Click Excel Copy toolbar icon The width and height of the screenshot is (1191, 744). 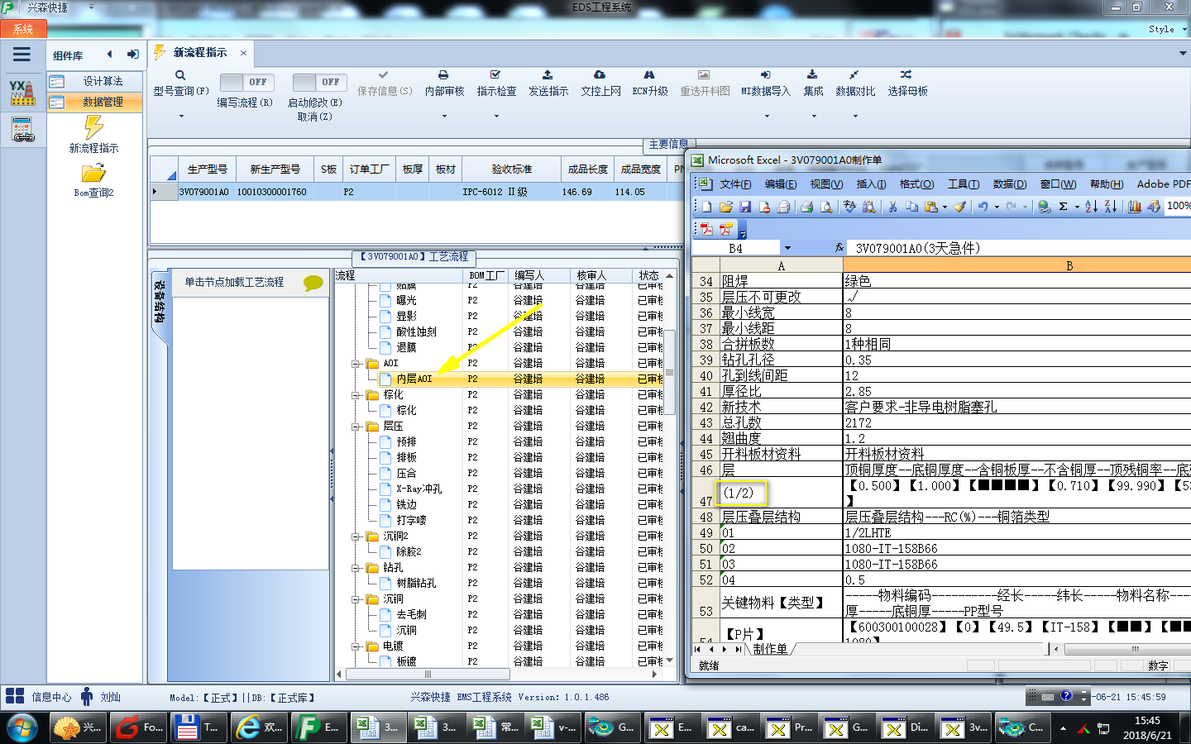[x=911, y=207]
